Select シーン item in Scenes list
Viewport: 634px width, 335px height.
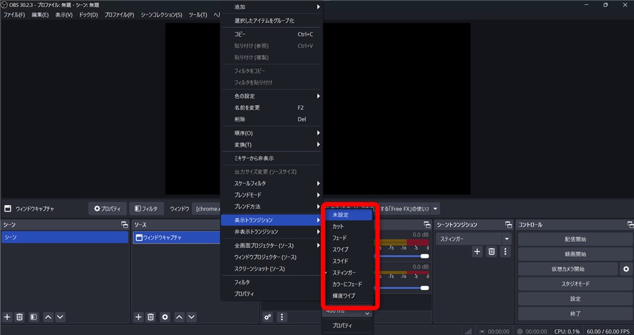(65, 237)
